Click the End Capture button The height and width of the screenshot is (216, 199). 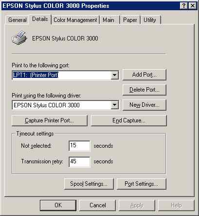(x=129, y=120)
